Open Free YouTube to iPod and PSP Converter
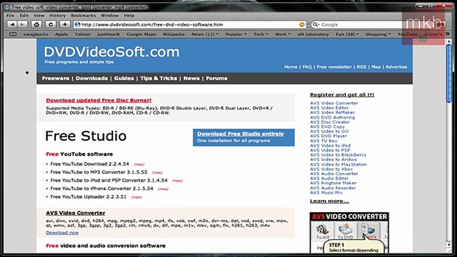Image resolution: width=457 pixels, height=257 pixels. pos(109,181)
